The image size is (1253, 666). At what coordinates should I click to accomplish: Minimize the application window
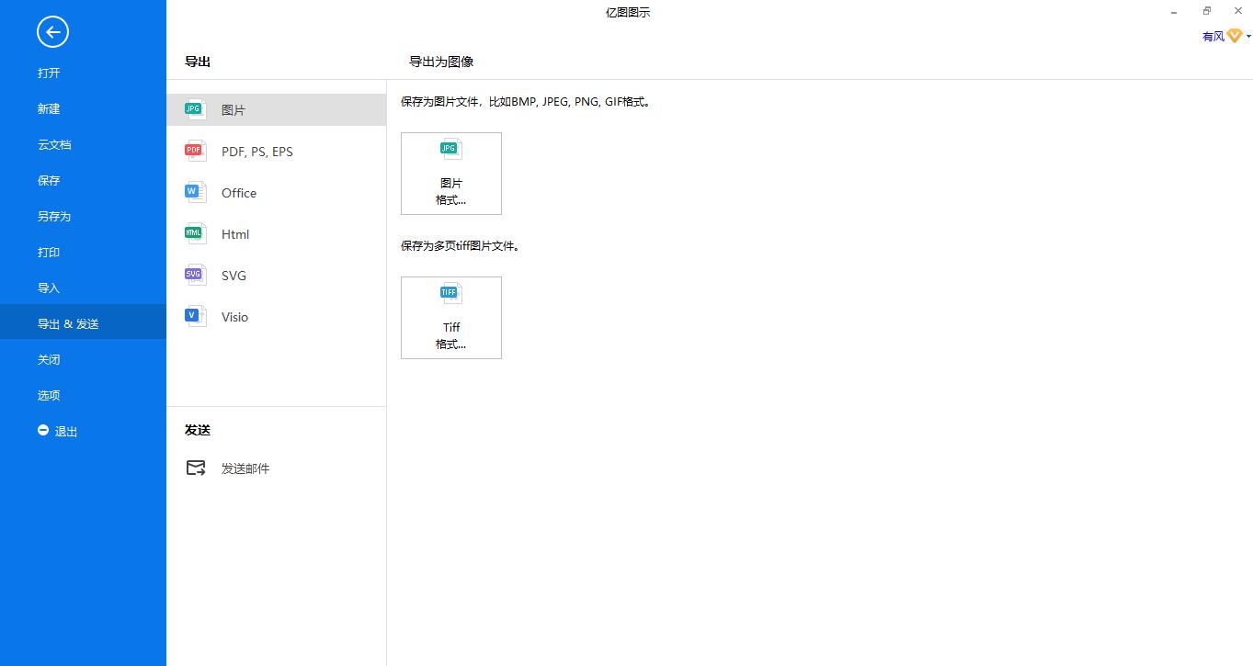(1175, 12)
